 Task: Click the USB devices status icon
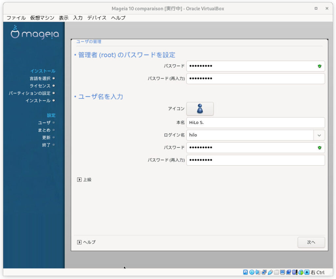click(270, 272)
